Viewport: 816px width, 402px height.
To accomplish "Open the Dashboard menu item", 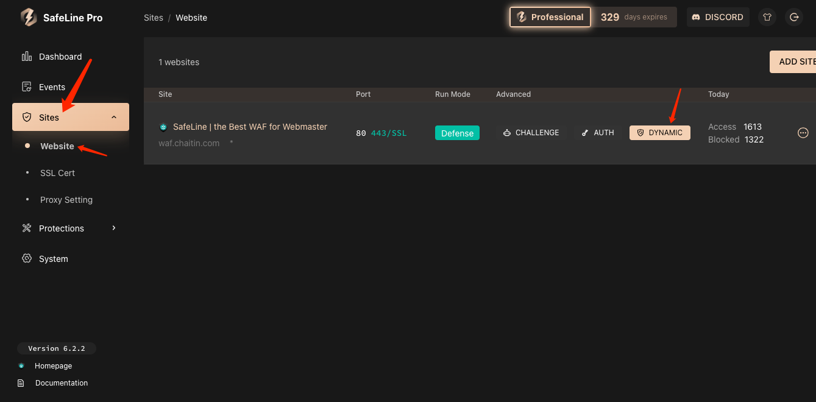I will tap(71, 57).
